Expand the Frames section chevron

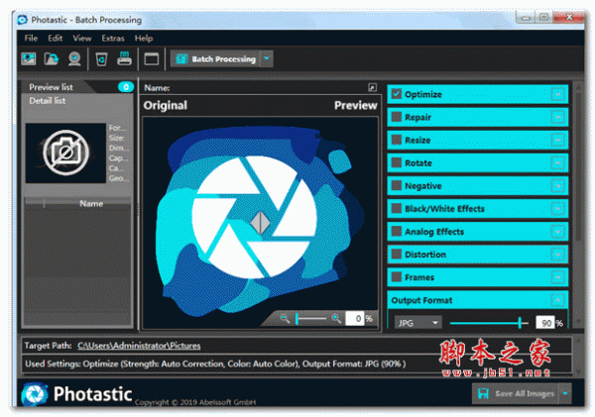click(x=557, y=277)
